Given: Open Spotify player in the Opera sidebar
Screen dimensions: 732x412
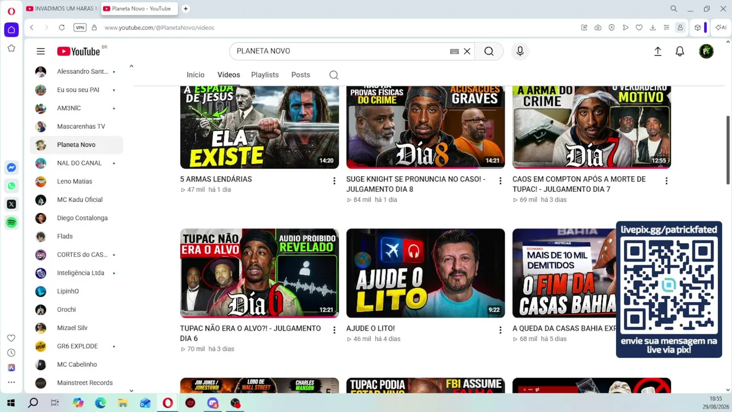Looking at the screenshot, I should click(11, 223).
